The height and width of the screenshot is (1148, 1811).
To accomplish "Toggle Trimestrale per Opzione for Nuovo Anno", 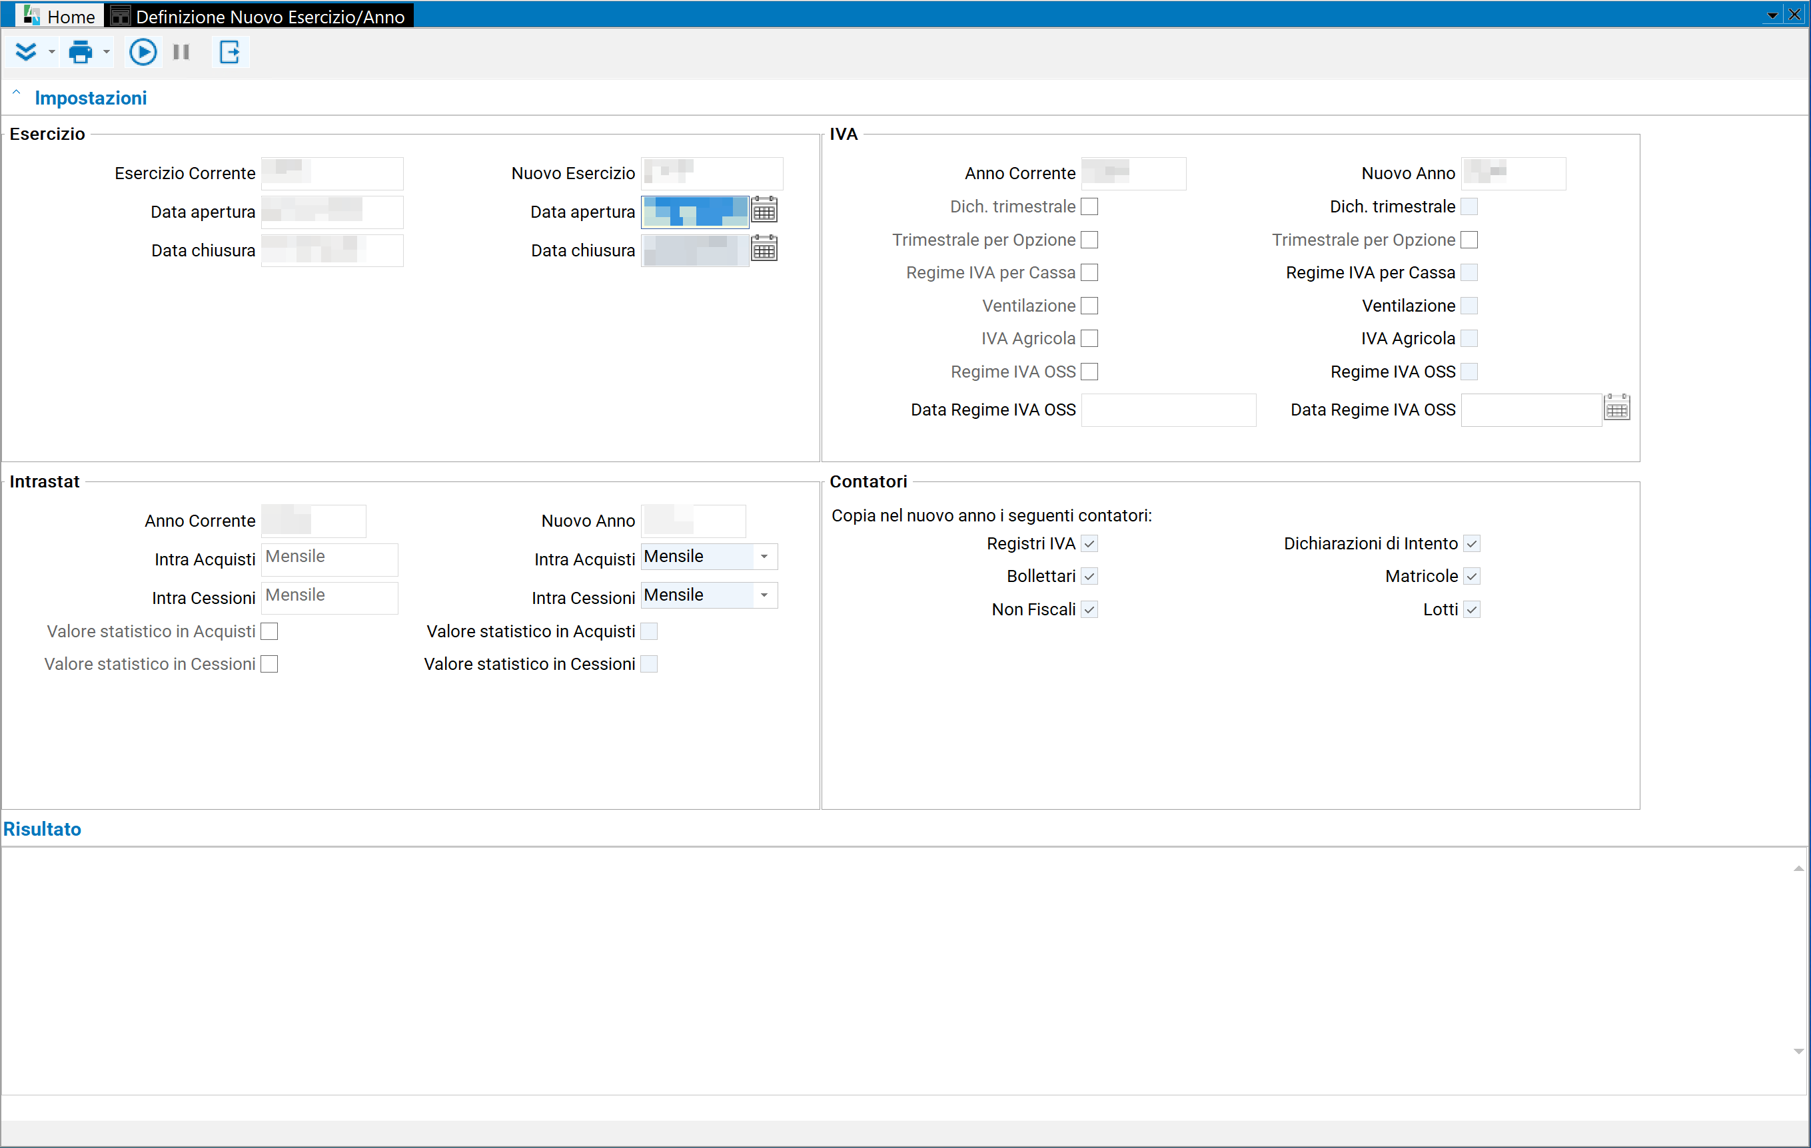I will tap(1470, 239).
